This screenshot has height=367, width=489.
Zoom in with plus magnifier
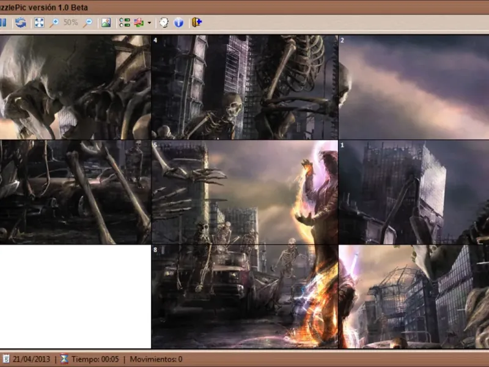54,23
